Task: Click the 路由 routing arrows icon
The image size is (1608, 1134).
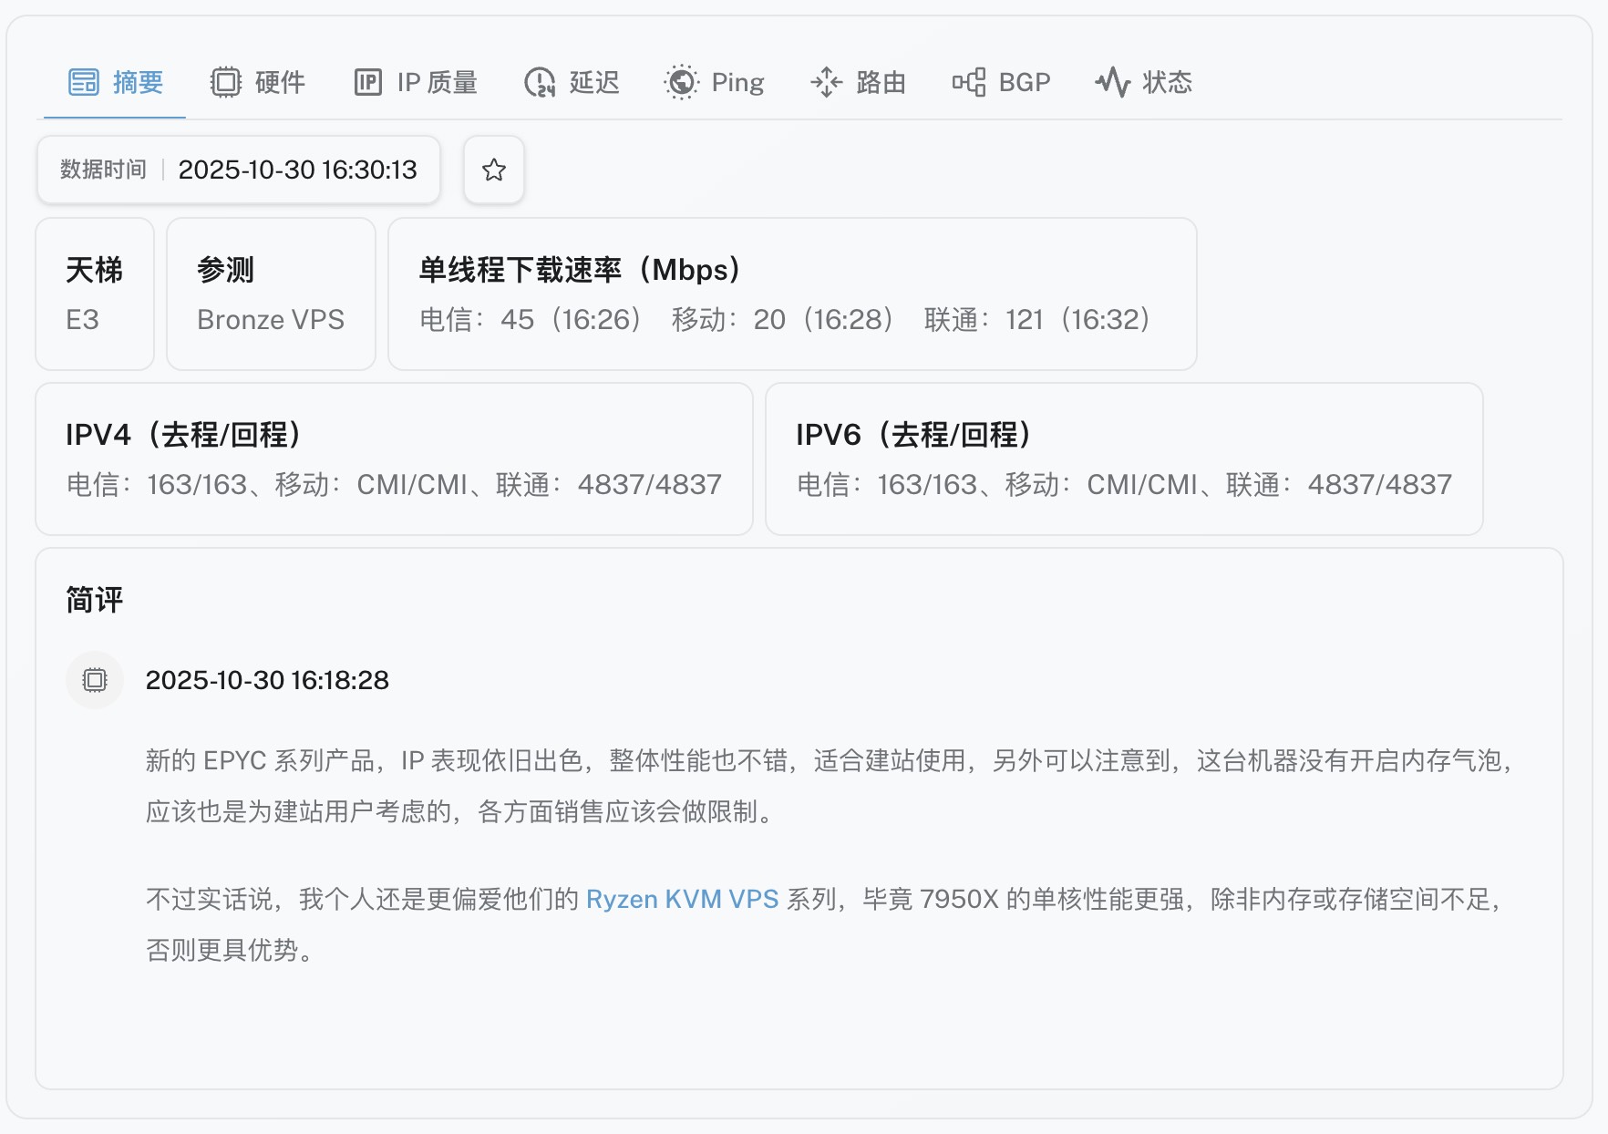Action: point(826,82)
